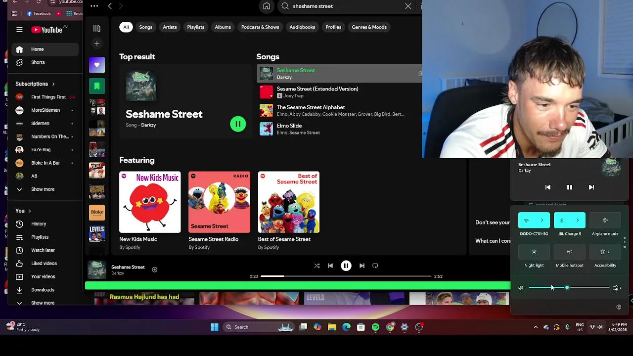
Task: Skip to next track in player bar
Action: 362,266
